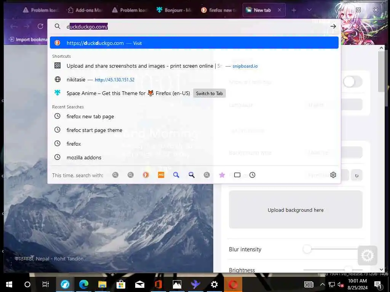Open Microsoft Store from the taskbar
Image resolution: width=390 pixels, height=292 pixels.
pyautogui.click(x=121, y=284)
